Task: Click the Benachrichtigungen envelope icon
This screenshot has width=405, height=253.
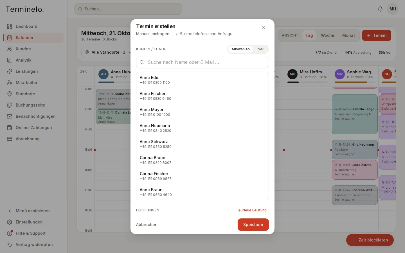Action: 10,116
